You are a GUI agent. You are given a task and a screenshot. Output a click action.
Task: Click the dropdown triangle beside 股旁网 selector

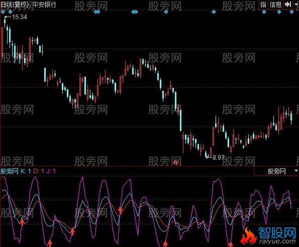coord(296,171)
